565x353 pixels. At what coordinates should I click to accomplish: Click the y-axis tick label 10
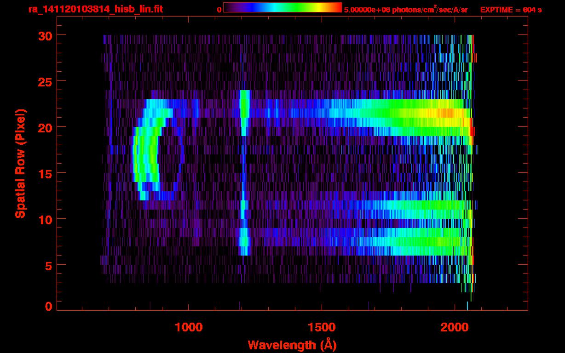[44, 219]
